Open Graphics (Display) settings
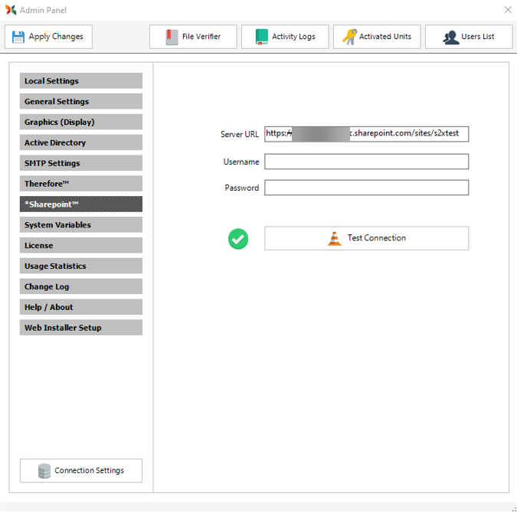The image size is (517, 513). point(80,123)
